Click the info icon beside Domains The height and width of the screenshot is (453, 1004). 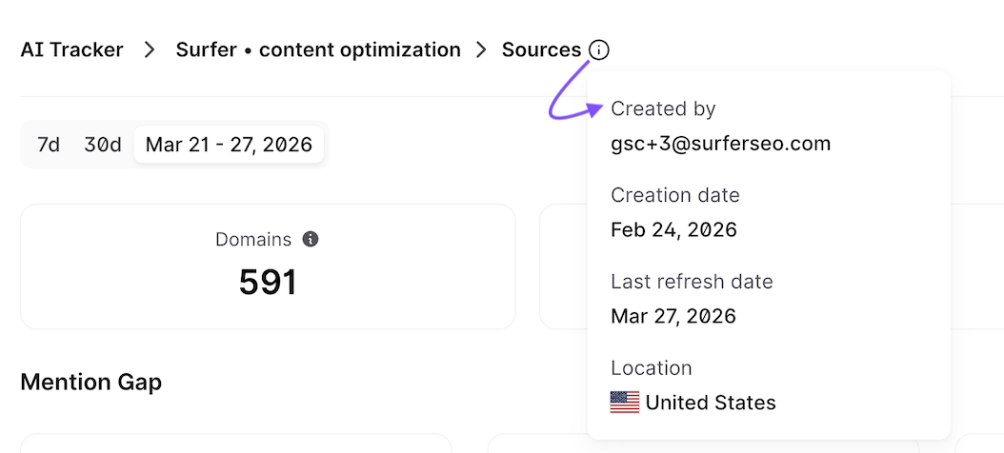tap(311, 239)
